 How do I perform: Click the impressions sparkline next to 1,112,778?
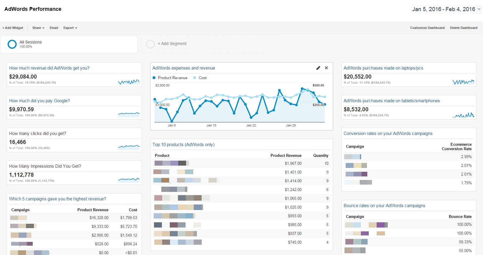pyautogui.click(x=129, y=180)
